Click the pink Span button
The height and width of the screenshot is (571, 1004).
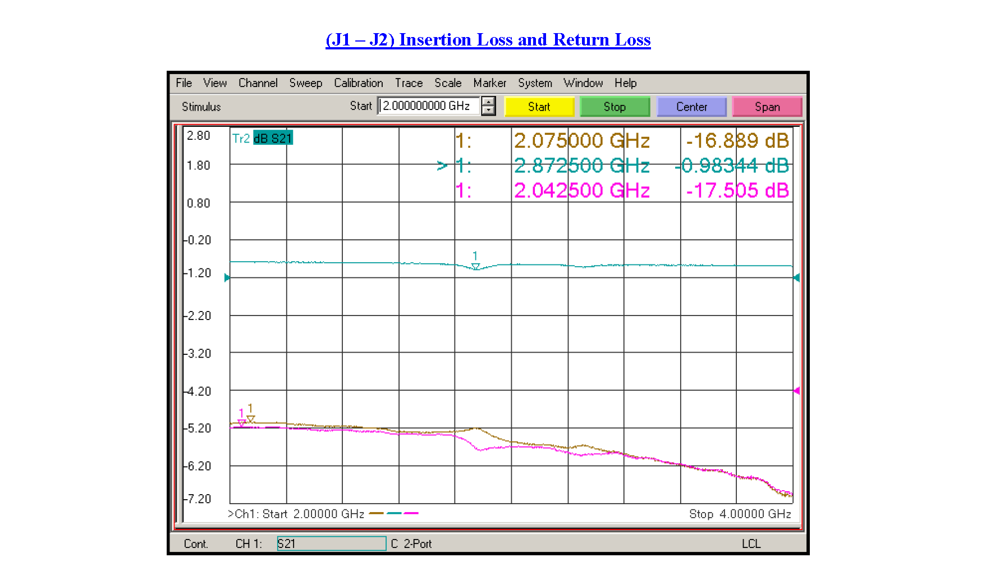(x=767, y=107)
